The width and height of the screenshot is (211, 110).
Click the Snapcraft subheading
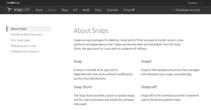tap(149, 87)
